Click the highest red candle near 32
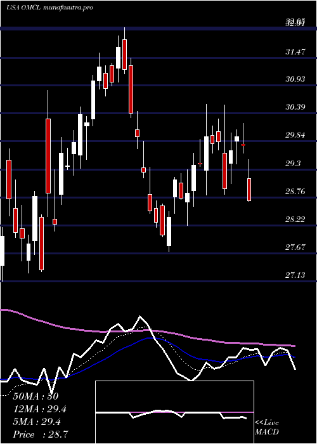Image resolution: width=317 pixels, height=444 pixels. click(124, 54)
